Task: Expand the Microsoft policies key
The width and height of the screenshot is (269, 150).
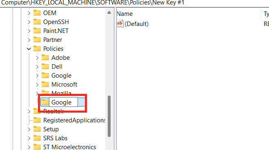Action: [37, 85]
